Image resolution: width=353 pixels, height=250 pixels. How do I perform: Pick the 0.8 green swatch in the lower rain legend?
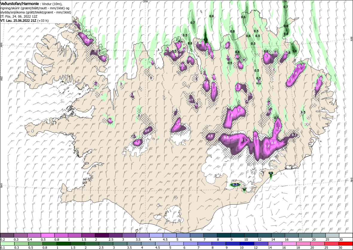(x=50, y=244)
